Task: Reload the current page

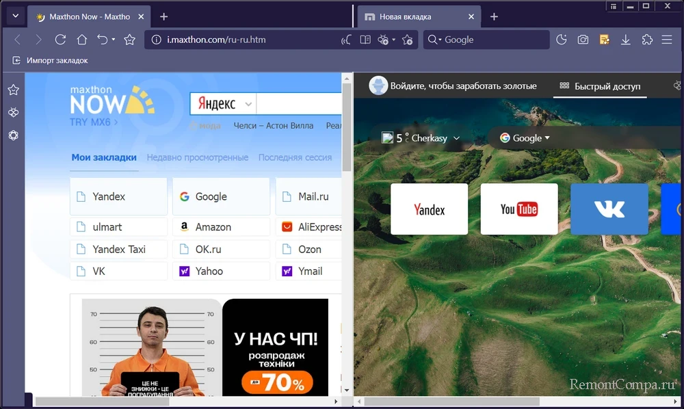Action: click(x=60, y=40)
